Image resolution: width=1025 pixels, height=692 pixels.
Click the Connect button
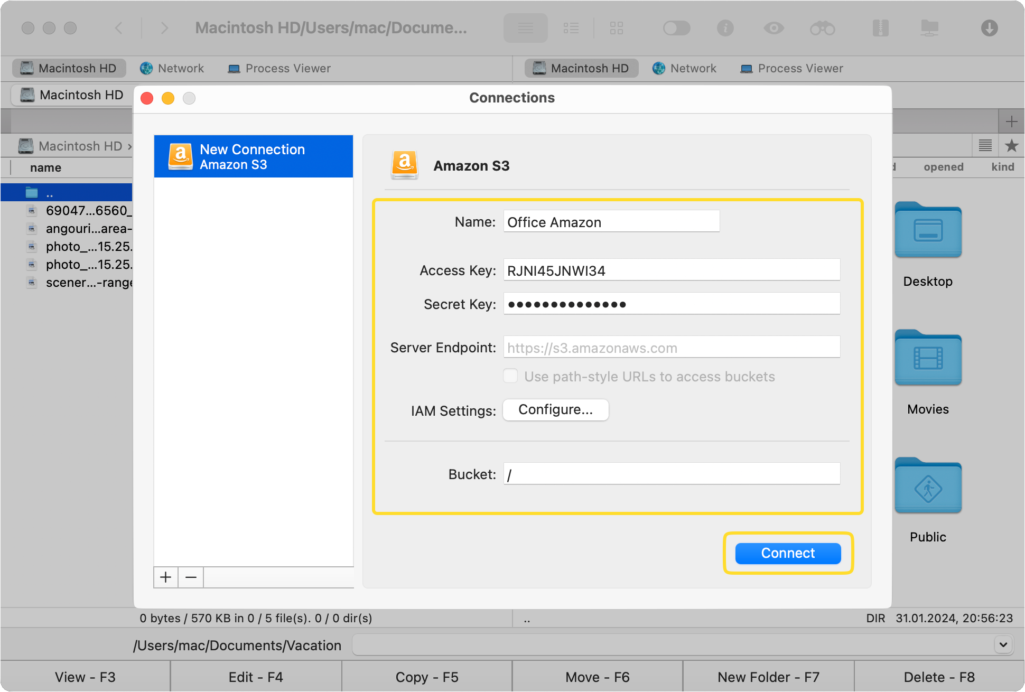[786, 552]
